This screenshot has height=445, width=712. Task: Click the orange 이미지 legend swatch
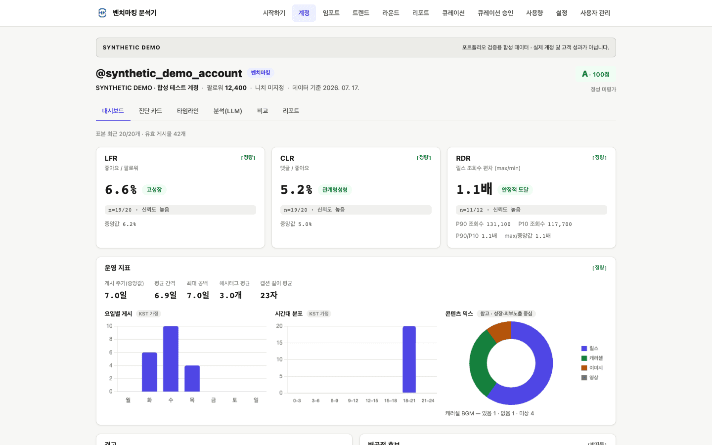[x=584, y=368]
